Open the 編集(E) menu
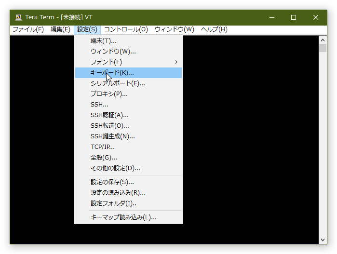337x254 pixels. 60,29
